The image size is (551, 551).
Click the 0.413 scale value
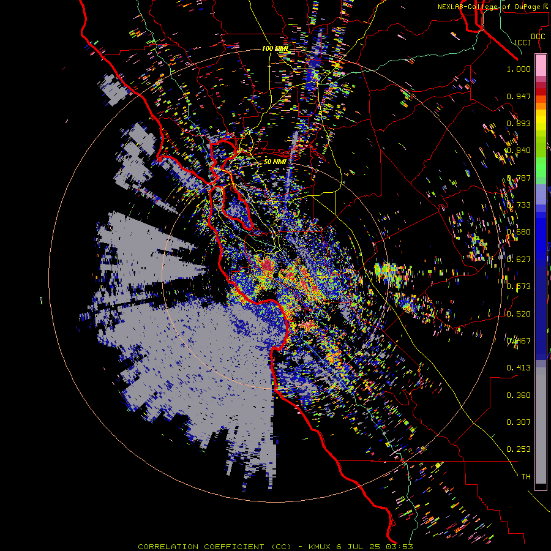(x=519, y=368)
